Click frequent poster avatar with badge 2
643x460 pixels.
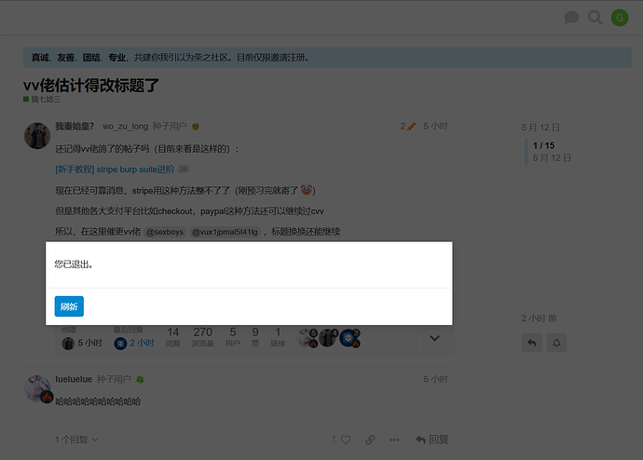[349, 338]
